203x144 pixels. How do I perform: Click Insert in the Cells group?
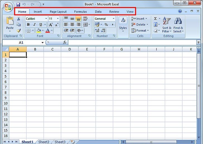pyautogui.click(x=139, y=19)
